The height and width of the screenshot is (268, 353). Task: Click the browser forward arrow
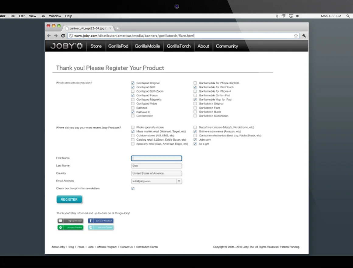point(56,36)
